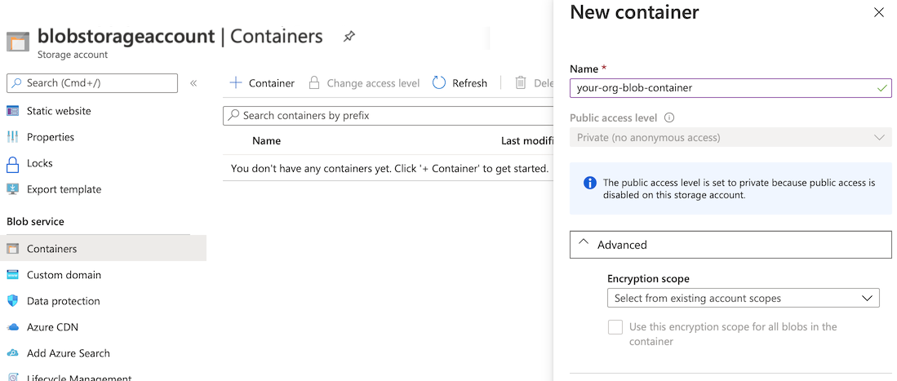Click the Change access level lock icon
The width and height of the screenshot is (897, 381).
point(313,82)
